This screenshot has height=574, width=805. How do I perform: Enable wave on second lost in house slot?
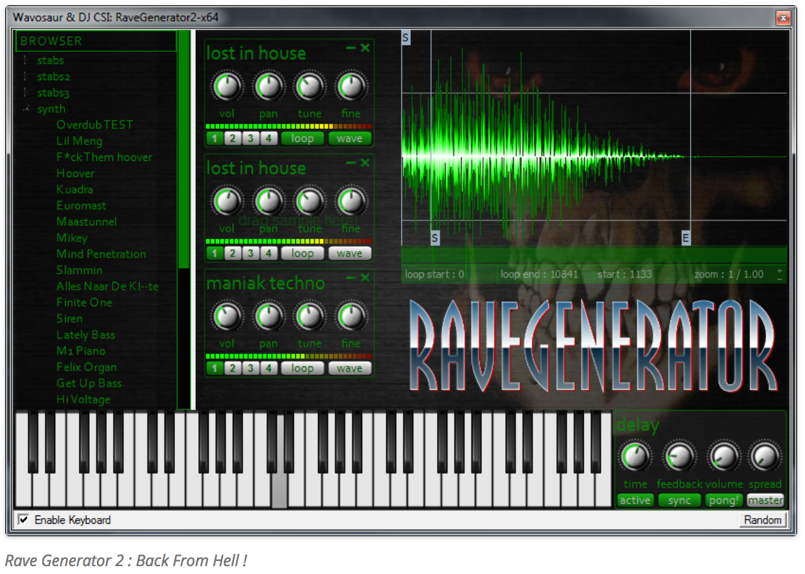(x=350, y=253)
